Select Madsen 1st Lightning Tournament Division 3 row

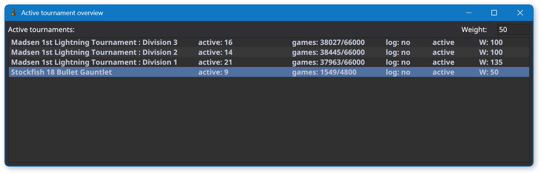click(269, 42)
